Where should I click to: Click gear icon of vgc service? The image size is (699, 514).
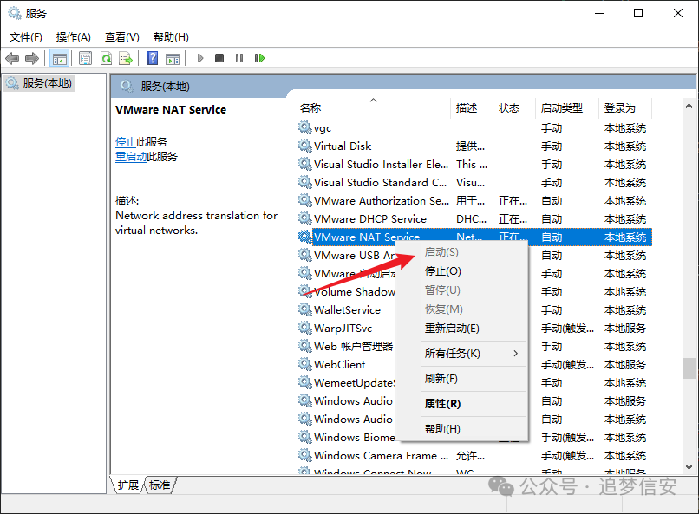305,127
